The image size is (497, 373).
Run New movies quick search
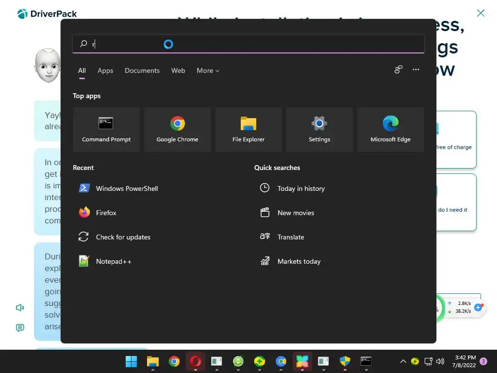pos(287,213)
